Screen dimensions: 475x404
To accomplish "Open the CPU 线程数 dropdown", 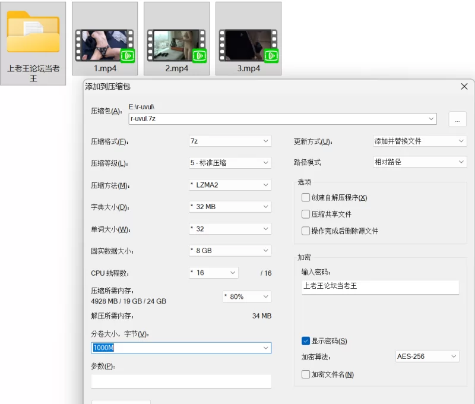I will pyautogui.click(x=213, y=273).
